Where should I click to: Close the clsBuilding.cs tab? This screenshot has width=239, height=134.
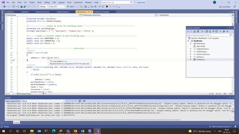(x=91, y=12)
